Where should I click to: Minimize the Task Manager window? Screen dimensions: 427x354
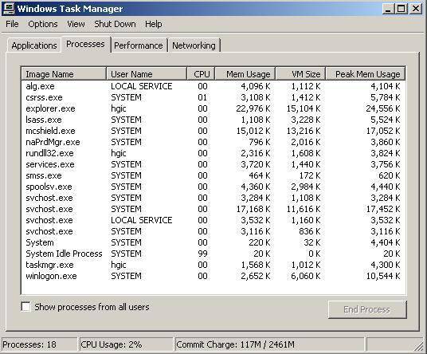[388, 9]
